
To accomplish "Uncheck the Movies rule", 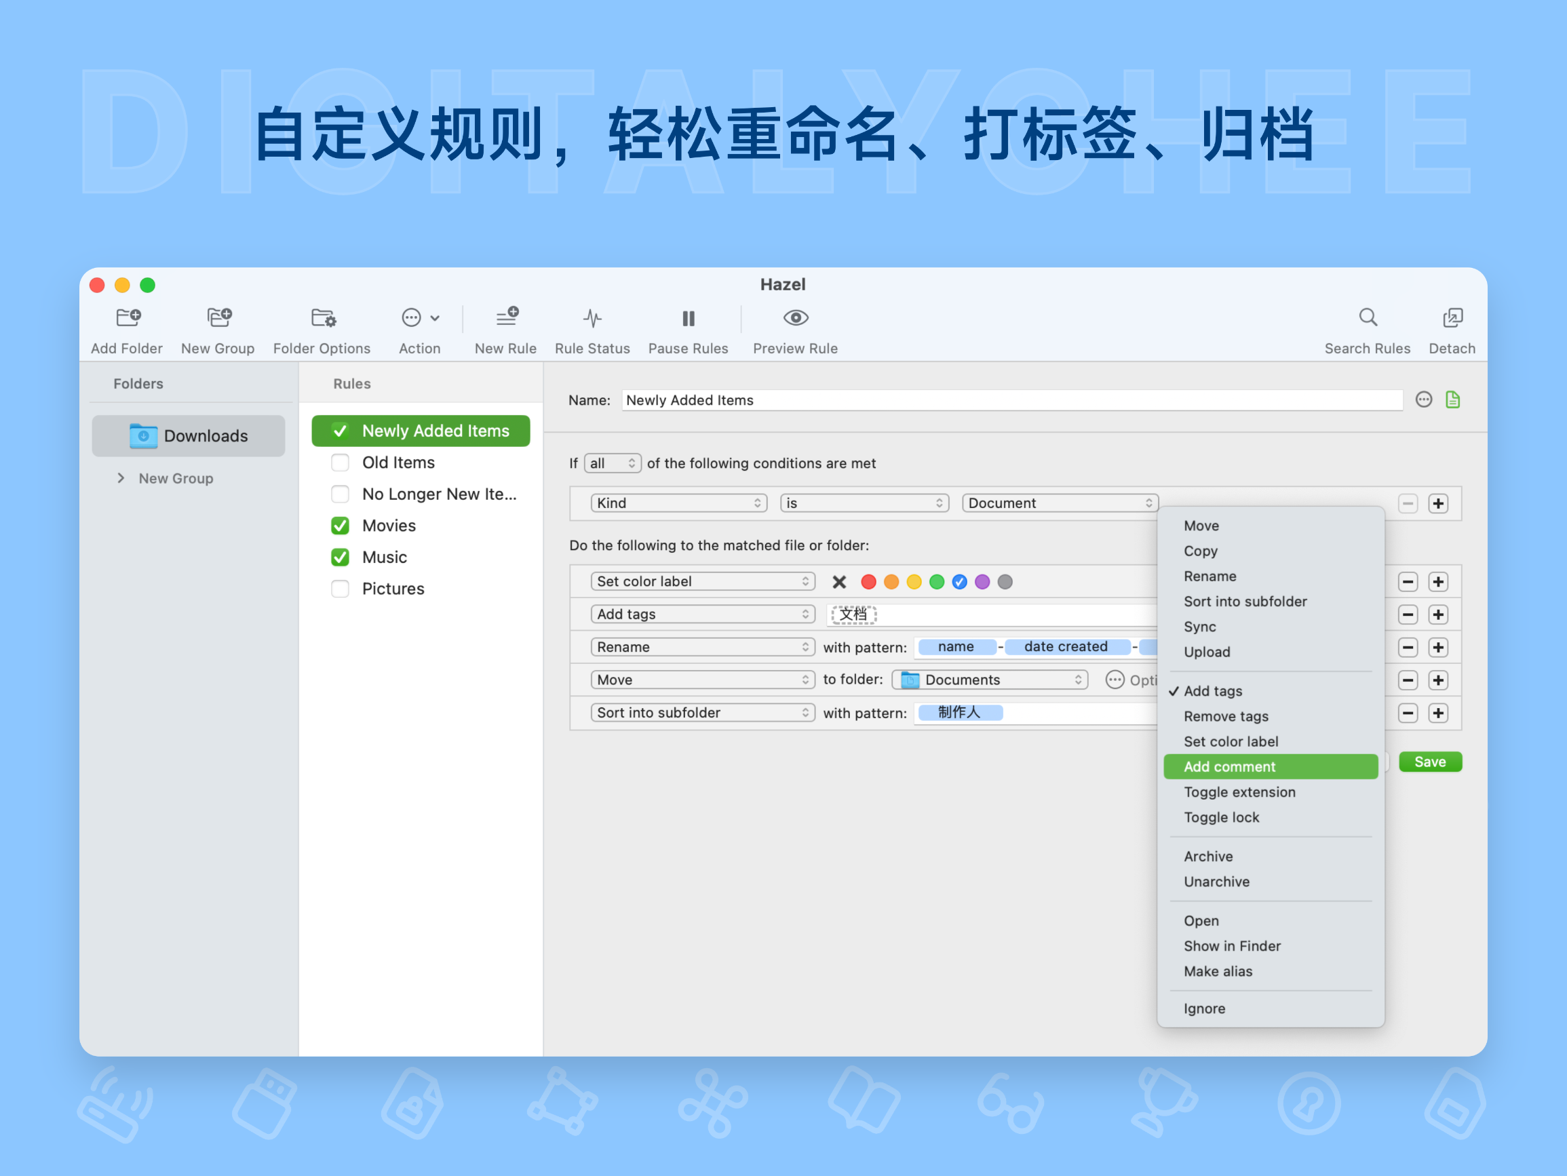I will tap(340, 525).
